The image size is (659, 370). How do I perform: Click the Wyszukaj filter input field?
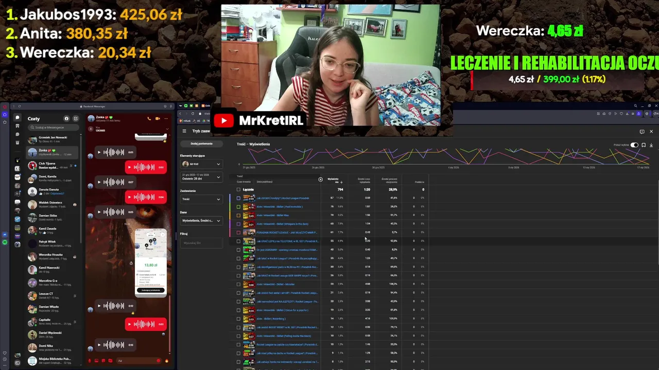pyautogui.click(x=201, y=243)
